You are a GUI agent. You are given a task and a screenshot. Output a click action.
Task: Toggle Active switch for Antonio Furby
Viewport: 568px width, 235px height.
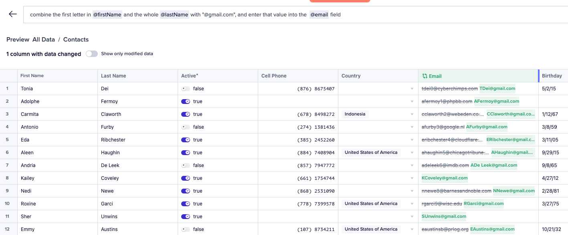pyautogui.click(x=186, y=127)
